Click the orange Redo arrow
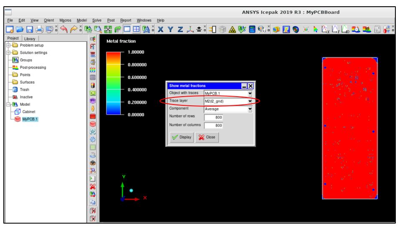Screen dimensions: 400x229 pyautogui.click(x=73, y=29)
